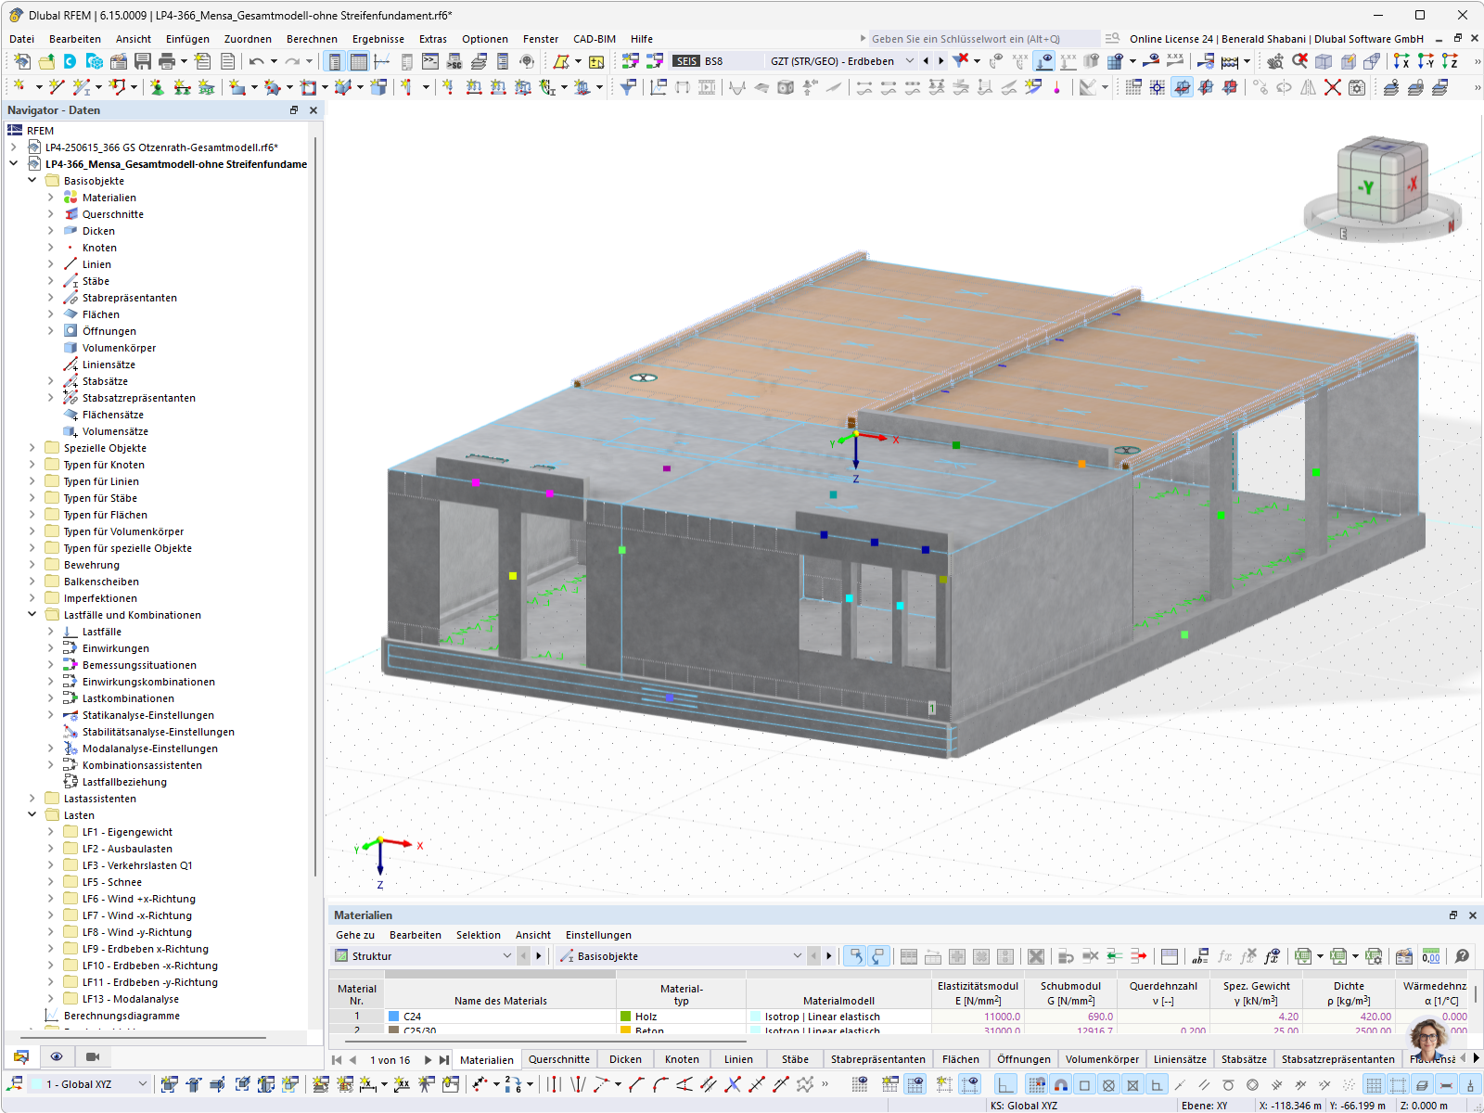Toggle the SEIS design situation badge

click(686, 61)
